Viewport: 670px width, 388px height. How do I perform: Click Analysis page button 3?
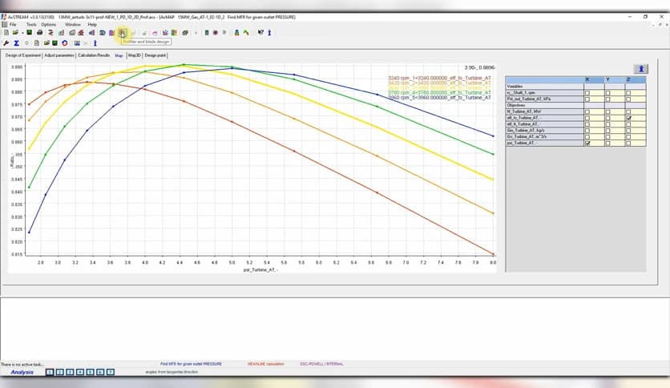tap(70, 372)
